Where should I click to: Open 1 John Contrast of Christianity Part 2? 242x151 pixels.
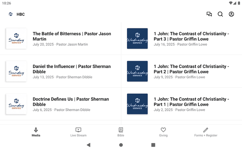pos(181,71)
